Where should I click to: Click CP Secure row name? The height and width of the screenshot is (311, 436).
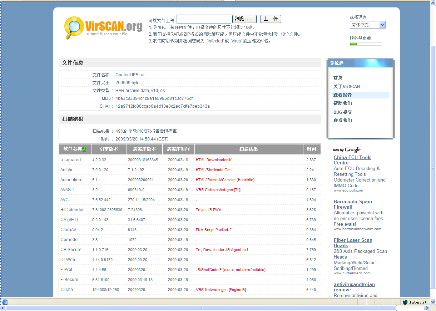tap(71, 250)
